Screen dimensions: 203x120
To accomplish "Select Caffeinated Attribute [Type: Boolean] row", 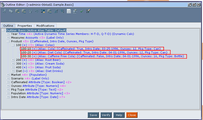I will pyautogui.click(x=41, y=82).
